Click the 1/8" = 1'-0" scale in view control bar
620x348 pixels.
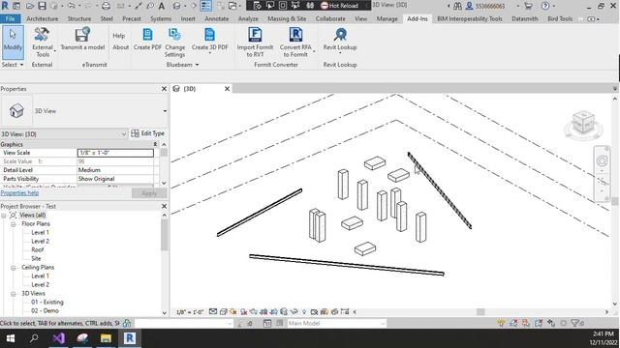click(x=190, y=311)
